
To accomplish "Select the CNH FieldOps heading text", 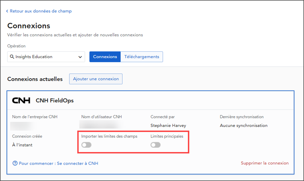I will [55, 100].
